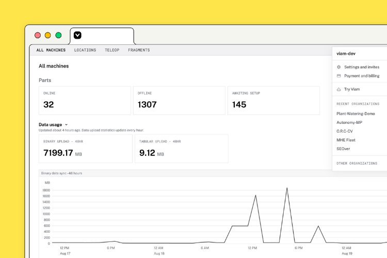Click the 1800 value on the MB axis
Viewport: 387px width, 258px height.
click(46, 190)
